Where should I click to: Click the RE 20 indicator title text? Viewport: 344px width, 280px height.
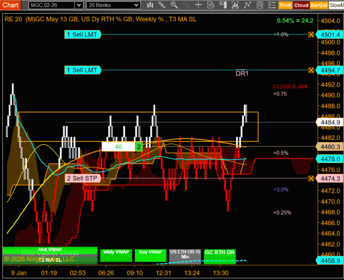pos(101,19)
